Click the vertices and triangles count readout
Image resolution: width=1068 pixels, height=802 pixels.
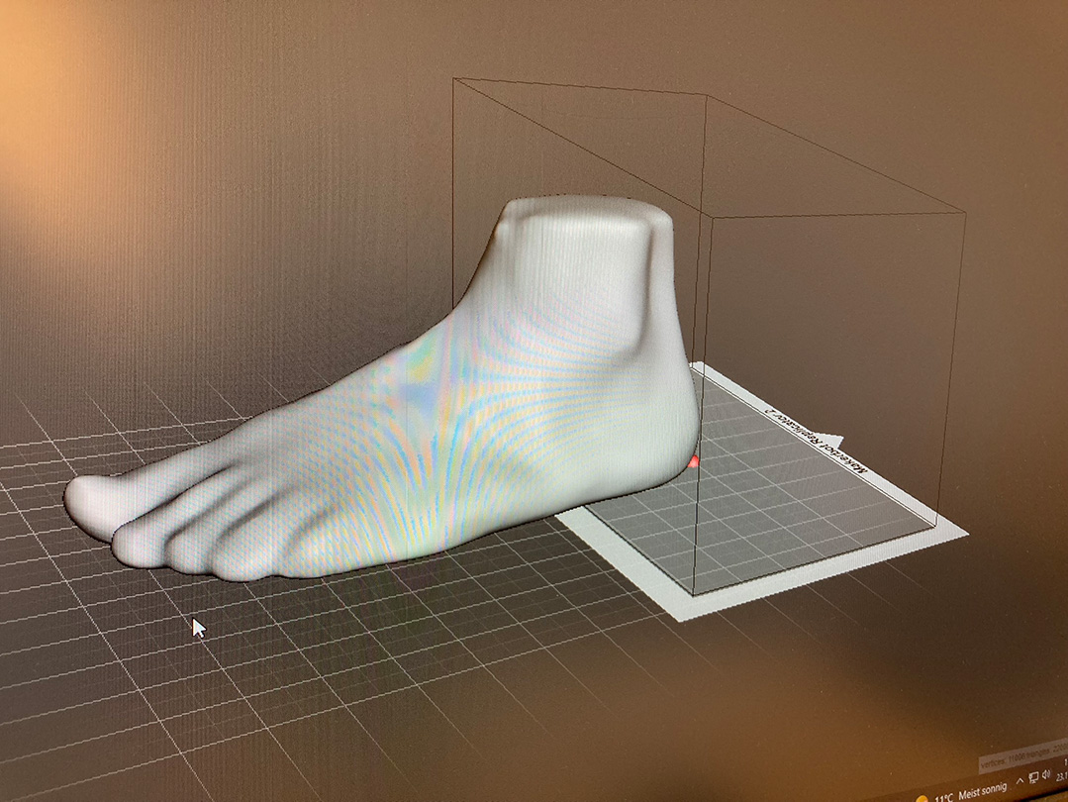coord(1023,756)
